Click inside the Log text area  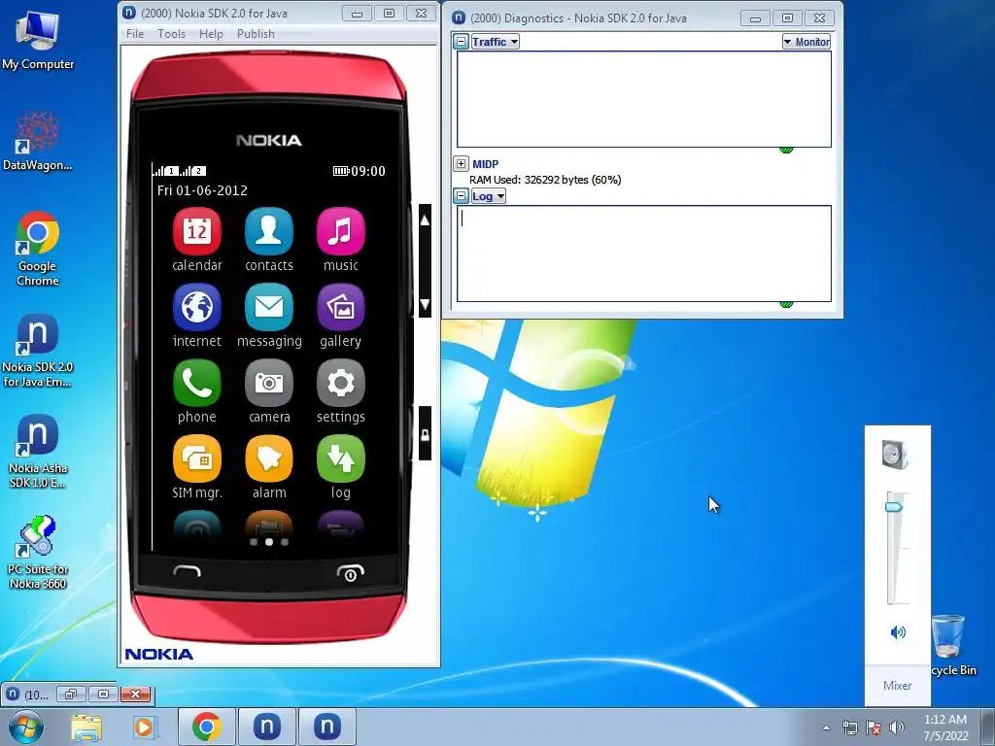pos(644,254)
